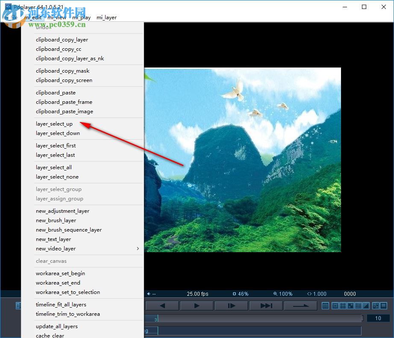394x338 pixels.
Task: Step back one frame with the reverse icon
Action: (x=163, y=305)
